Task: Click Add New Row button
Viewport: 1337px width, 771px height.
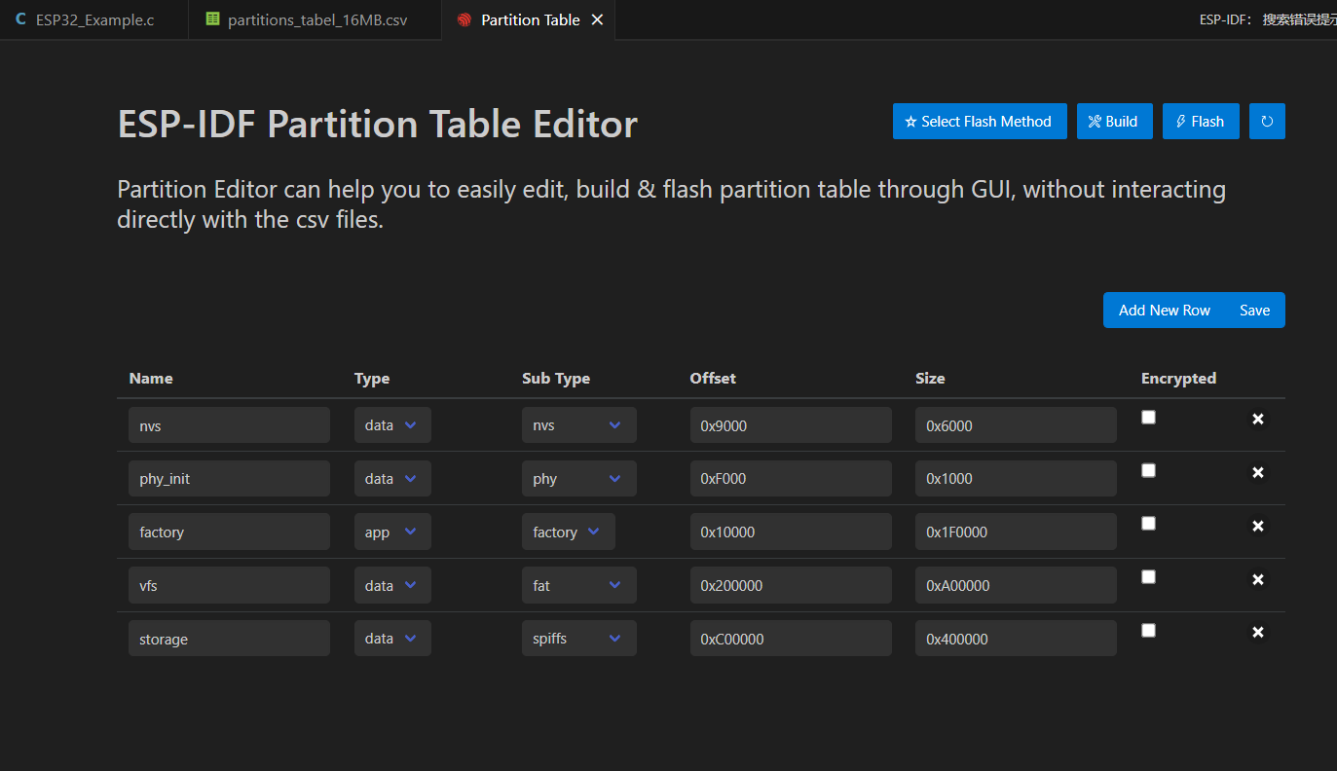Action: (x=1165, y=311)
